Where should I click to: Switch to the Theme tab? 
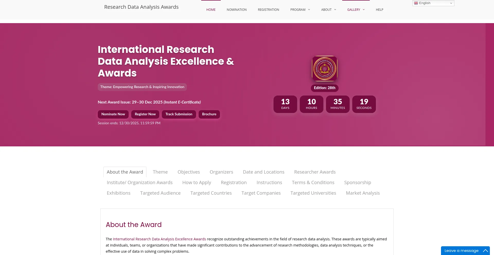[160, 172]
